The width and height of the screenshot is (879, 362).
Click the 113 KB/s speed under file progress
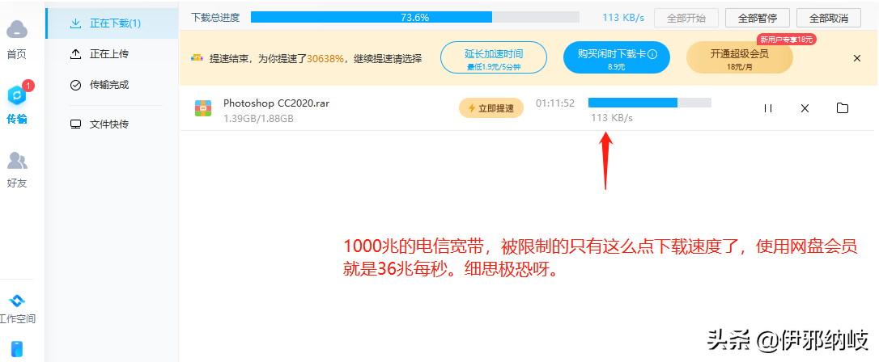pyautogui.click(x=612, y=118)
